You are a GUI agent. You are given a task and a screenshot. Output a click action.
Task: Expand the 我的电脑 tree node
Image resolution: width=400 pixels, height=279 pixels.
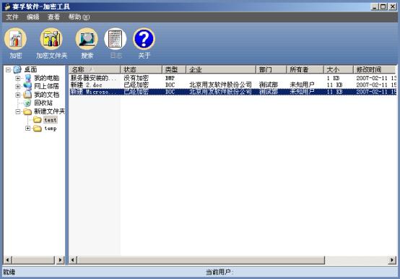click(x=18, y=78)
